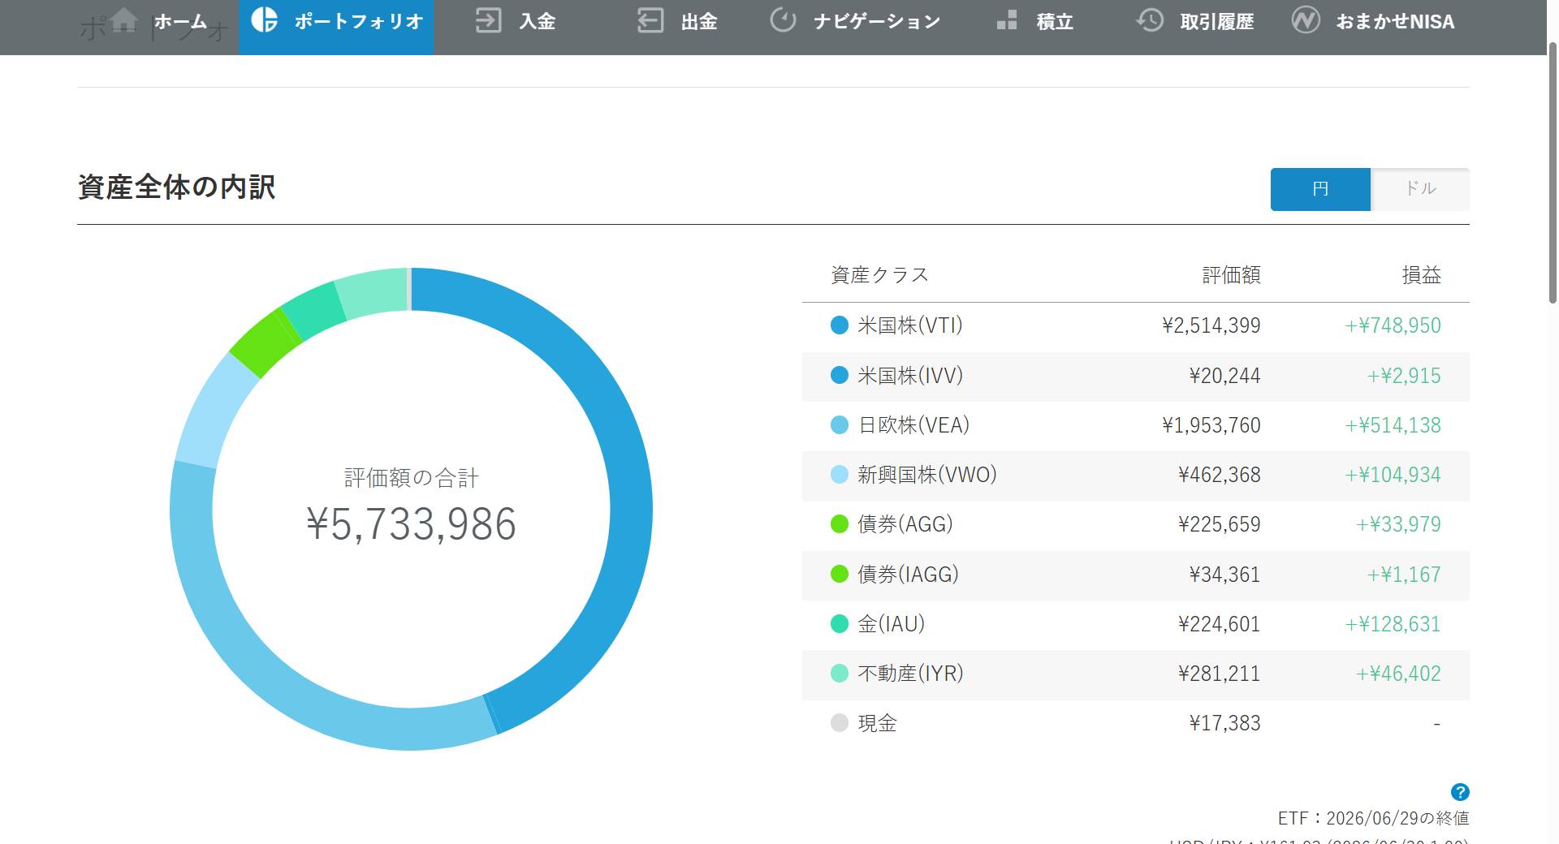The height and width of the screenshot is (844, 1559).
Task: Click the blue question mark help icon
Action: tap(1460, 792)
